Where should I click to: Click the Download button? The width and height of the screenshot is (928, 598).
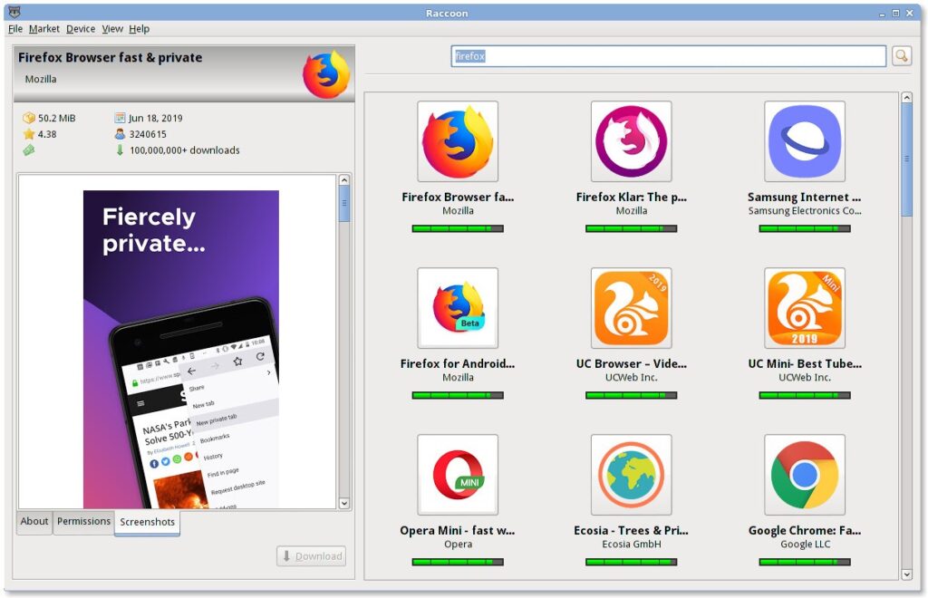point(312,556)
